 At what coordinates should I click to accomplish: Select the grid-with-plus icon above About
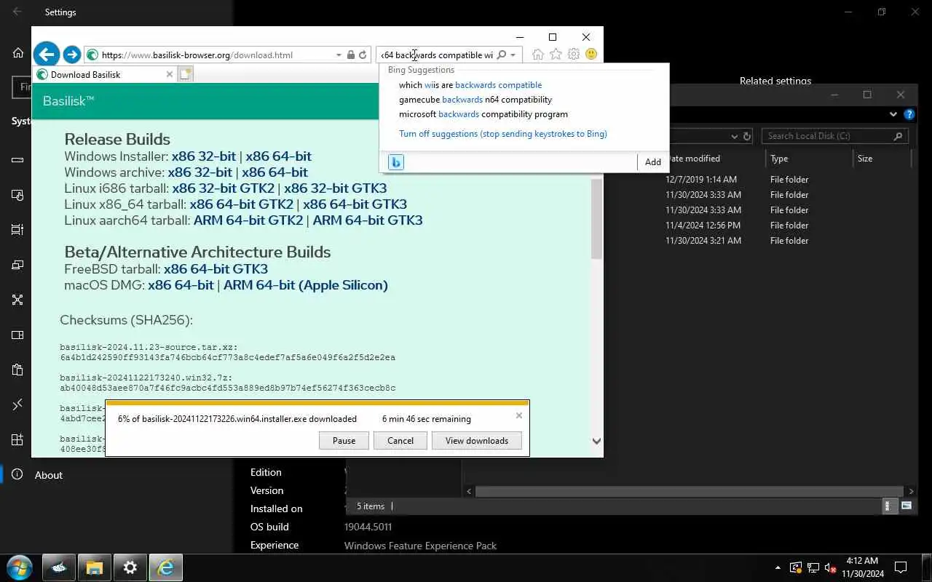17,439
